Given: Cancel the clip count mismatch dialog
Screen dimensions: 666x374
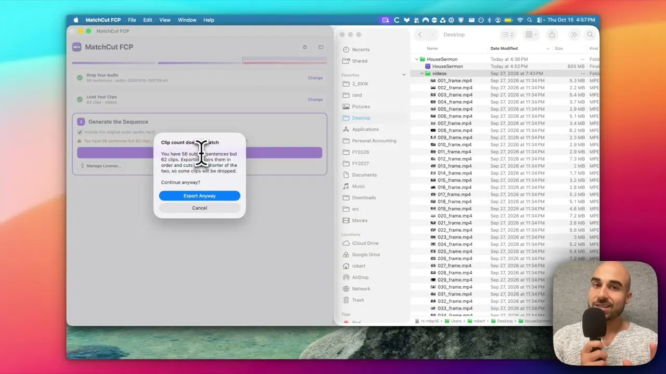Looking at the screenshot, I should [x=199, y=208].
